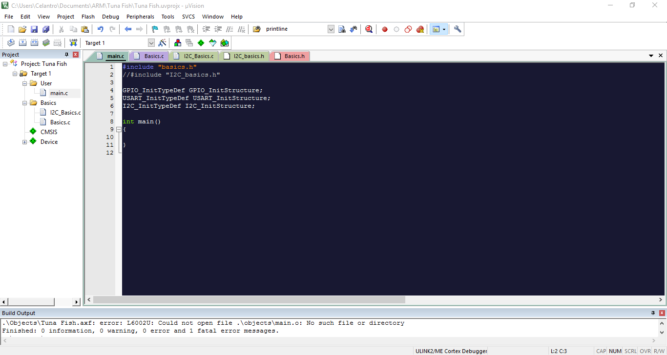Viewport: 667px width, 355px height.
Task: Close the Build Output panel
Action: click(662, 313)
